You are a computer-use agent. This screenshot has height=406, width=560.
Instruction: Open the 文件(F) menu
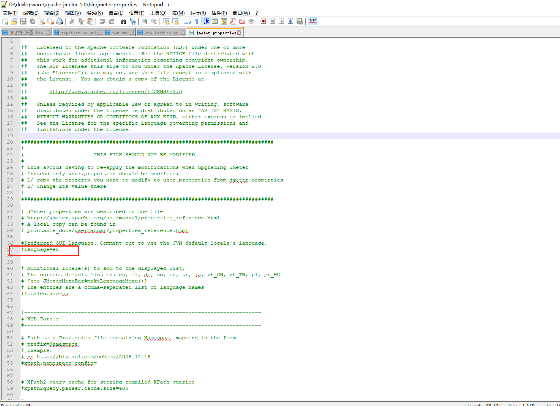pyautogui.click(x=10, y=13)
